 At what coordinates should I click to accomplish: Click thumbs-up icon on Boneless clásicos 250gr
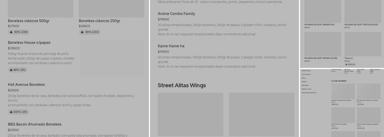point(82,32)
